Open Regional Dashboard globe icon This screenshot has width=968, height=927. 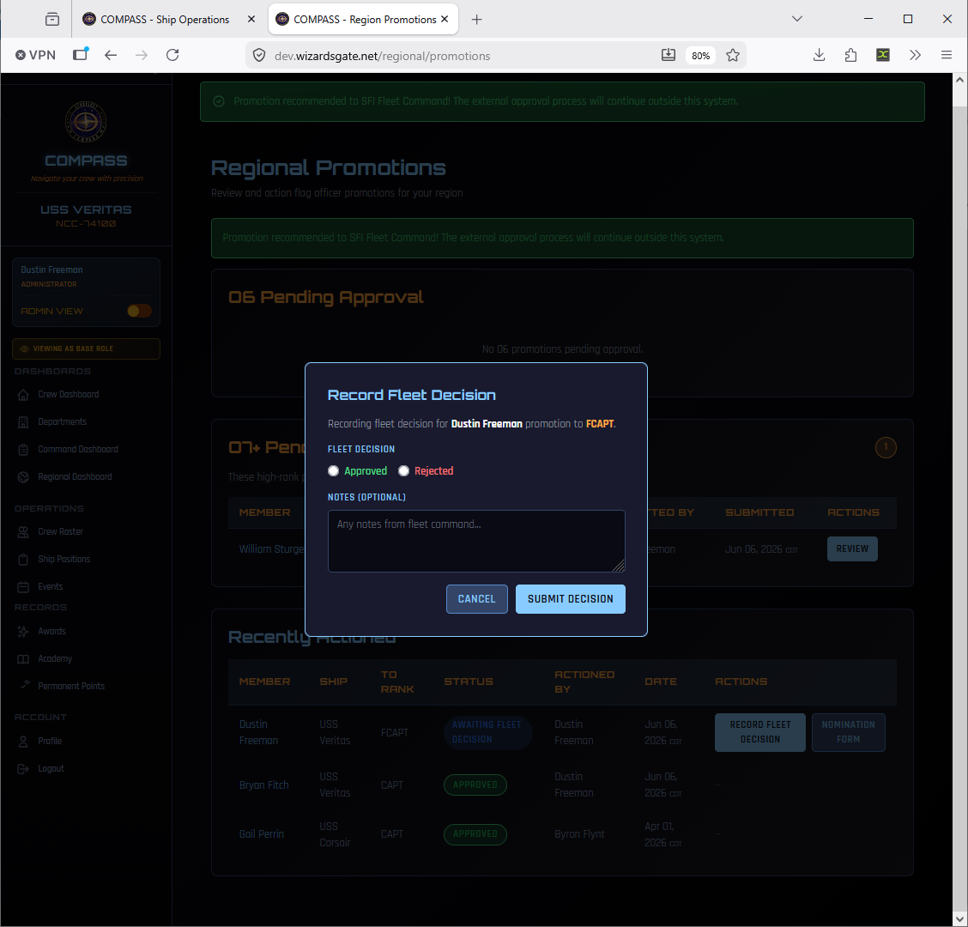[x=23, y=476]
